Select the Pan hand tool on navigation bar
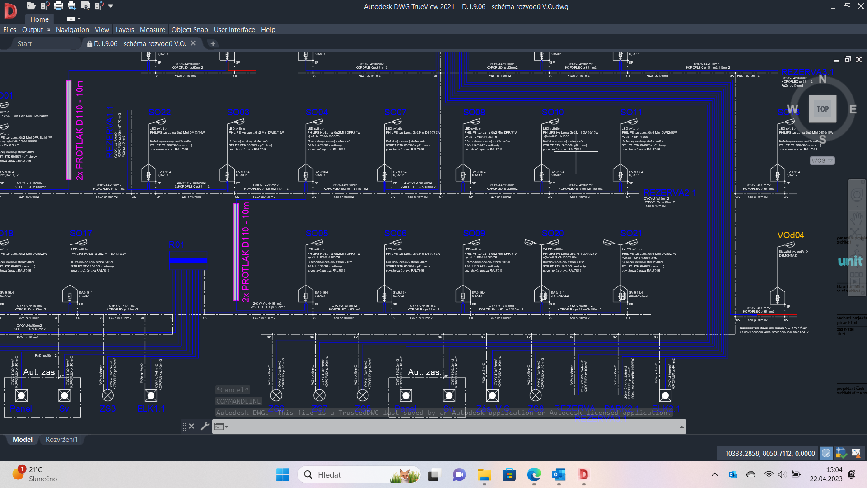The image size is (867, 488). click(857, 219)
